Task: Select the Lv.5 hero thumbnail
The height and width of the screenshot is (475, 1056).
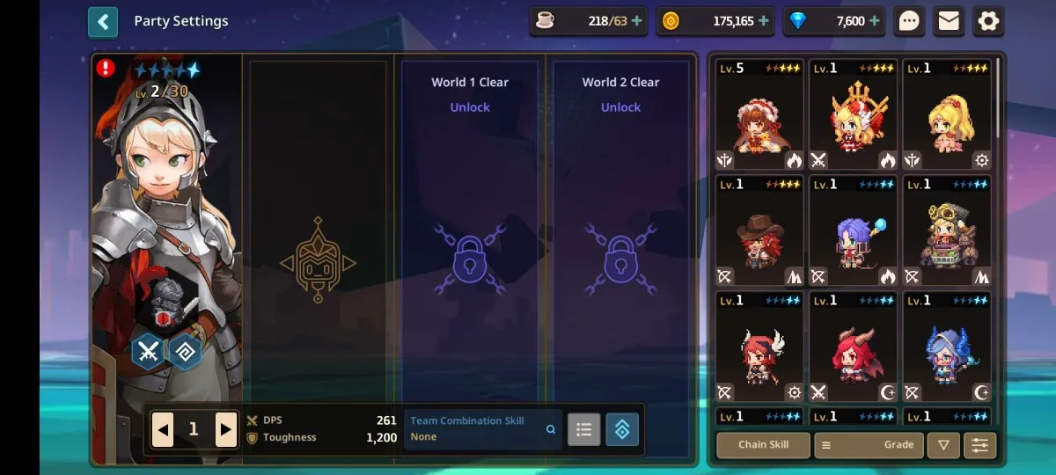Action: tap(760, 114)
